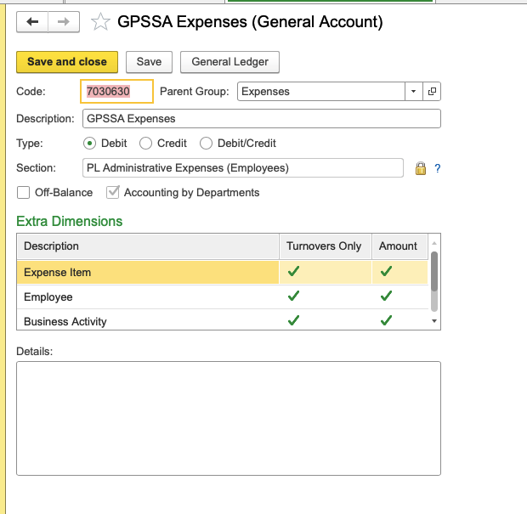527x514 pixels.
Task: Add to favorites with the star icon
Action: pyautogui.click(x=100, y=22)
